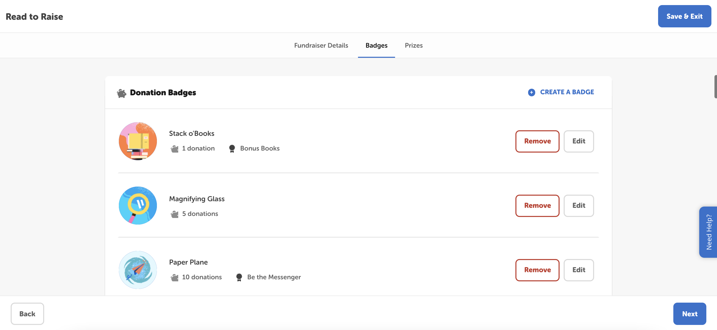This screenshot has width=717, height=330.
Task: Click the plus icon next to Create a Badge
Action: (531, 92)
